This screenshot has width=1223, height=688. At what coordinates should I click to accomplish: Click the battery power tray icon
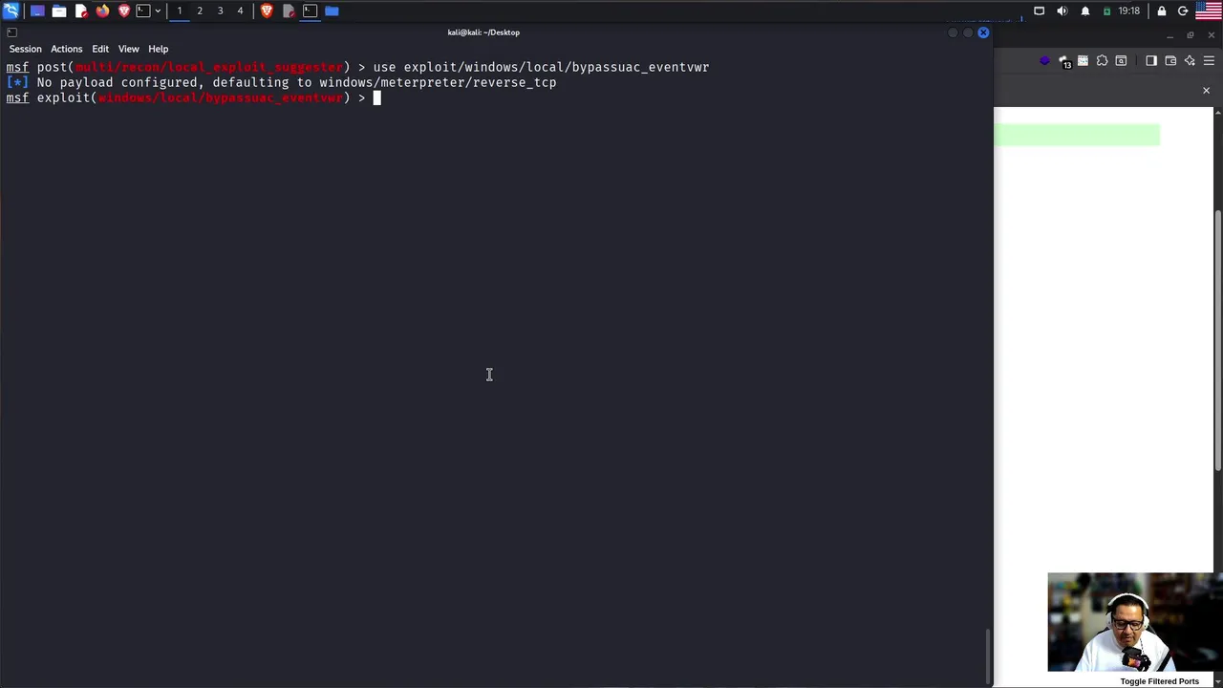(x=1106, y=11)
